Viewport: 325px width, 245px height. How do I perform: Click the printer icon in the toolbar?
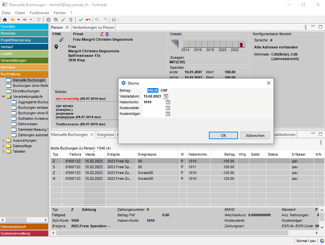pos(114,20)
